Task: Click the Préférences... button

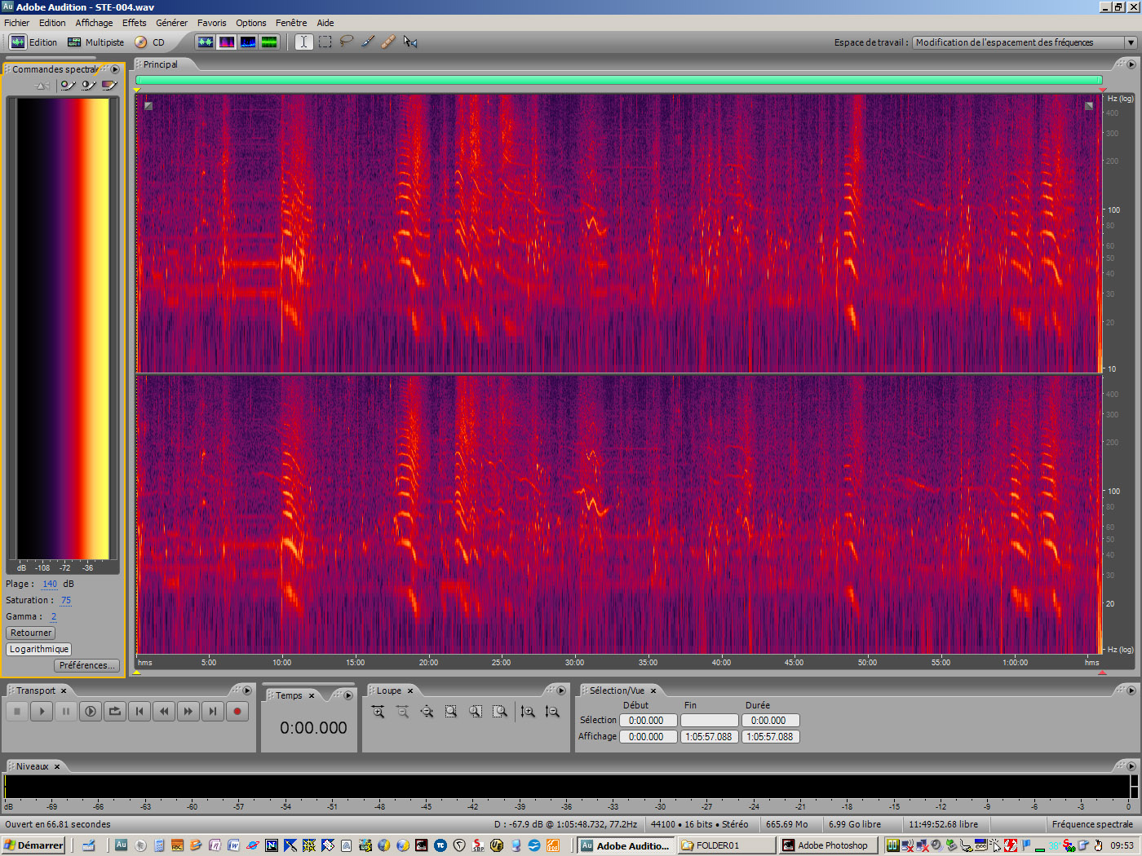Action: (86, 665)
